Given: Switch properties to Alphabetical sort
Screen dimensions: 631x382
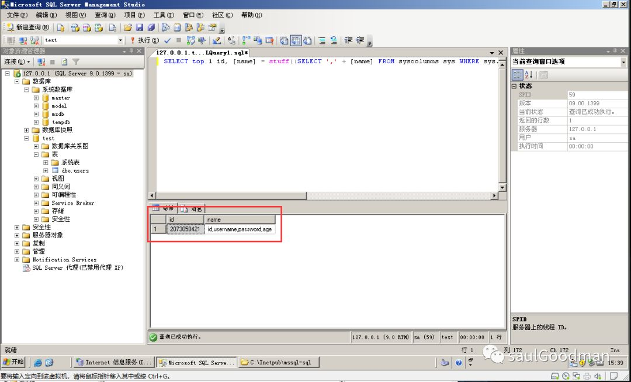Looking at the screenshot, I should point(528,74).
